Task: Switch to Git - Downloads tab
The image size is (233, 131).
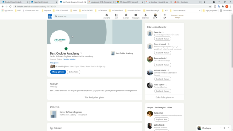Action: (x=187, y=2)
